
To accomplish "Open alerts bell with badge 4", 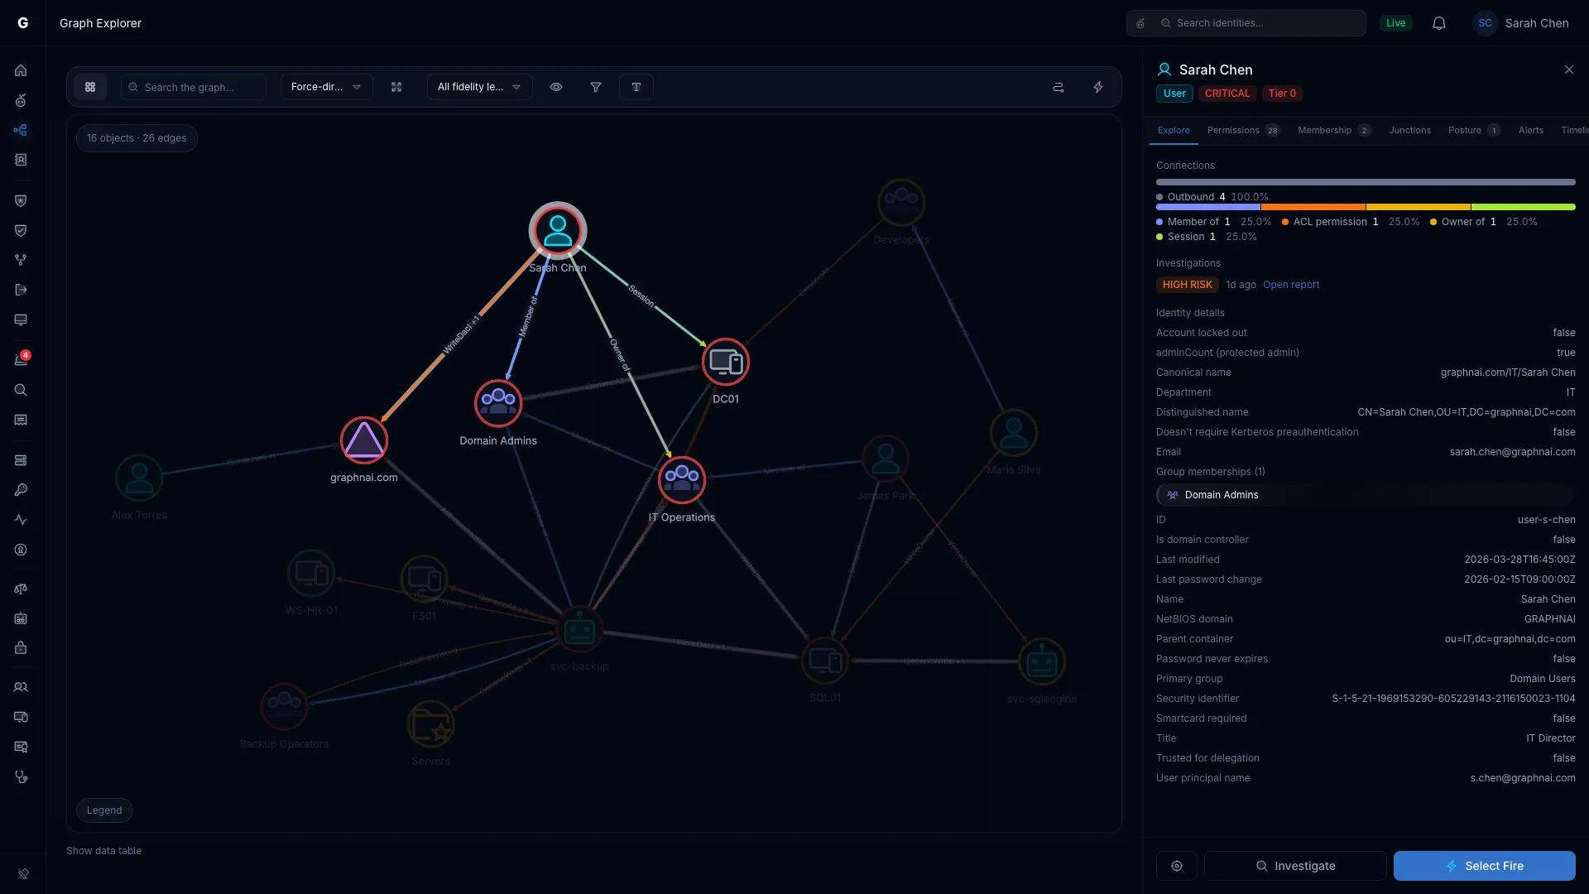I will pos(21,359).
